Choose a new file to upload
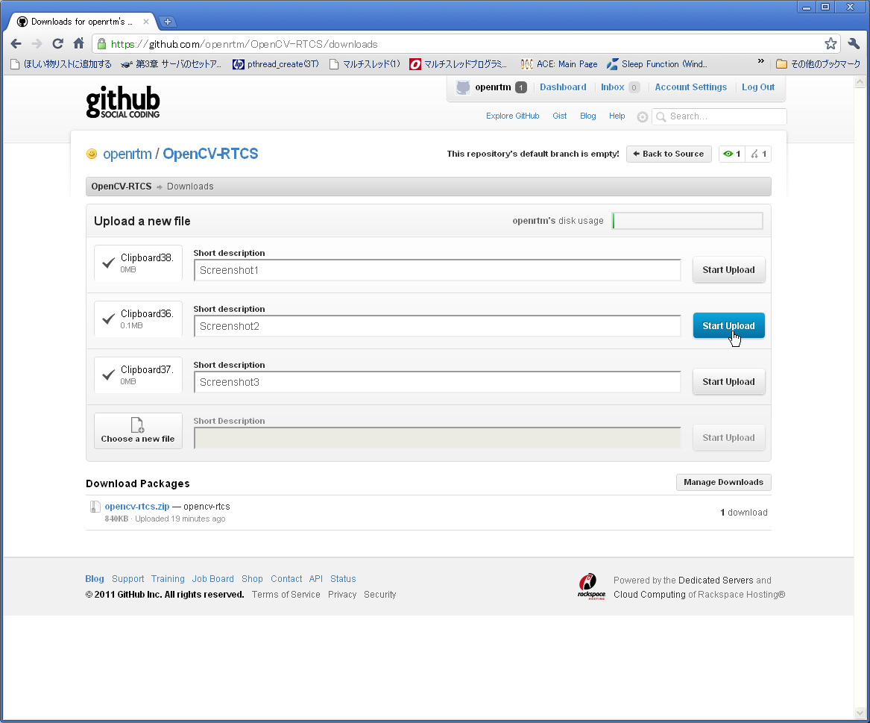The image size is (870, 723). click(138, 431)
